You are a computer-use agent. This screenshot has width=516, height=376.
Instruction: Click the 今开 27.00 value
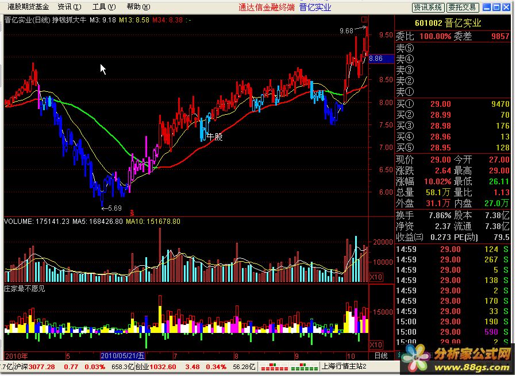(x=499, y=160)
